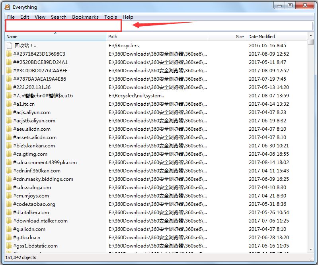Select folder icon of #aeu.alicdn.com

[x=9, y=129]
